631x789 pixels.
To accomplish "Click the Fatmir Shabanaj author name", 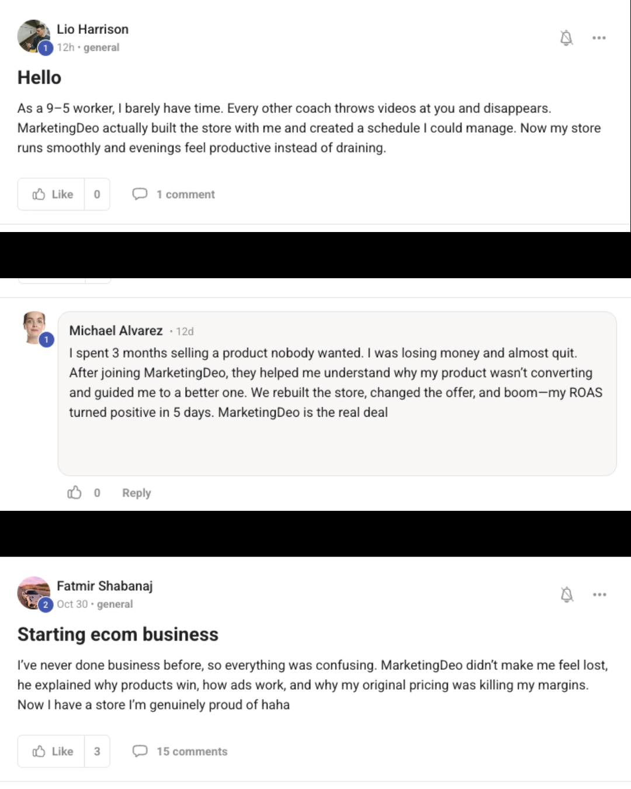I will tap(105, 586).
